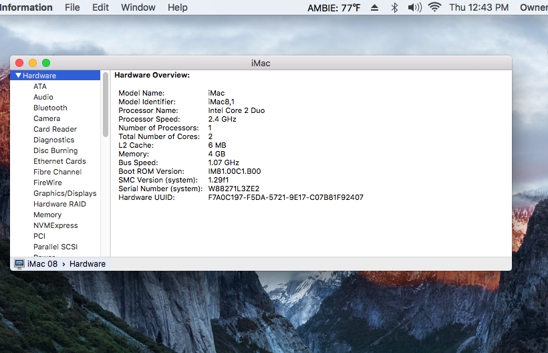Viewport: 548px width, 353px height.
Task: Open the File menu
Action: pos(72,7)
